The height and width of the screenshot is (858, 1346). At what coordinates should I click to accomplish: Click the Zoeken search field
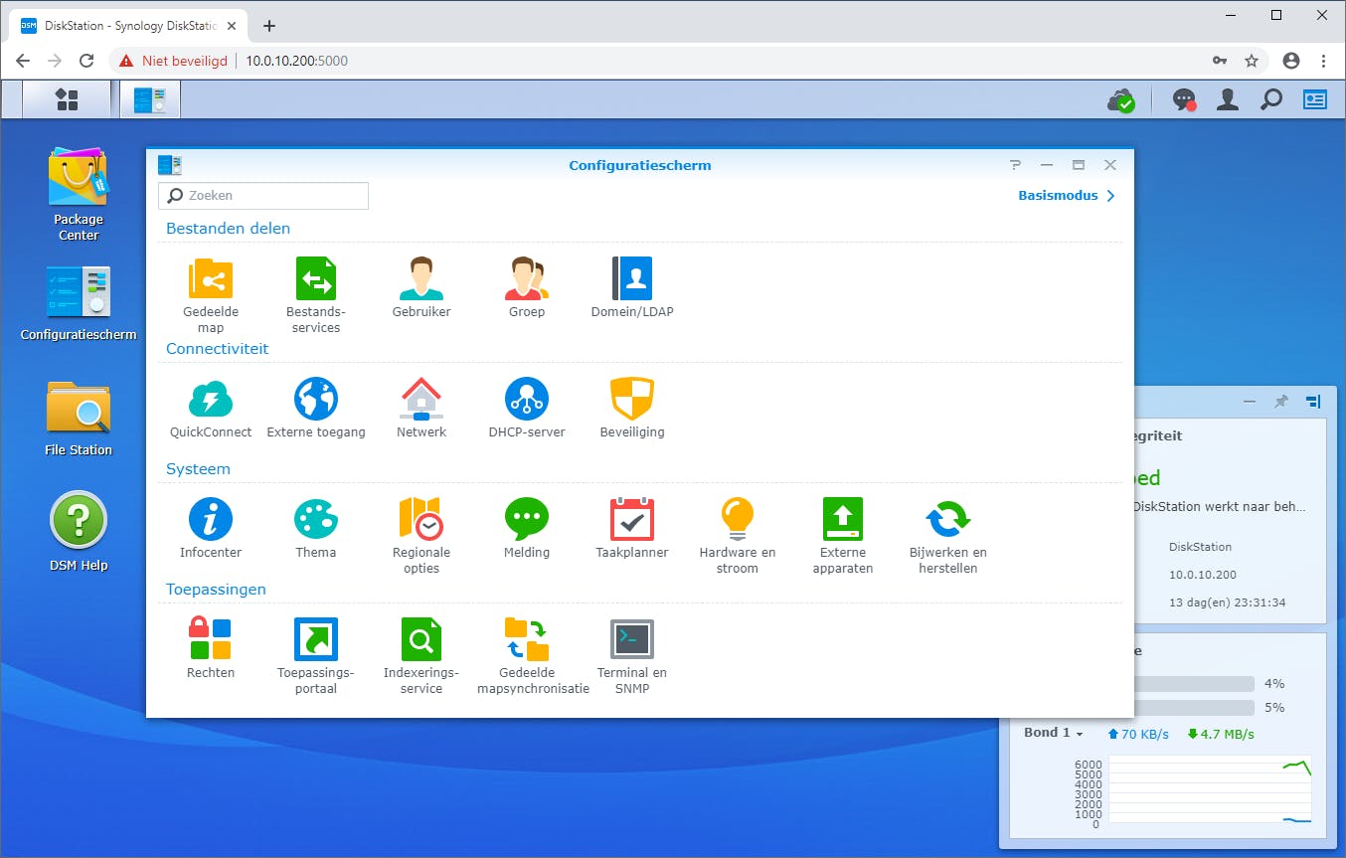coord(263,196)
